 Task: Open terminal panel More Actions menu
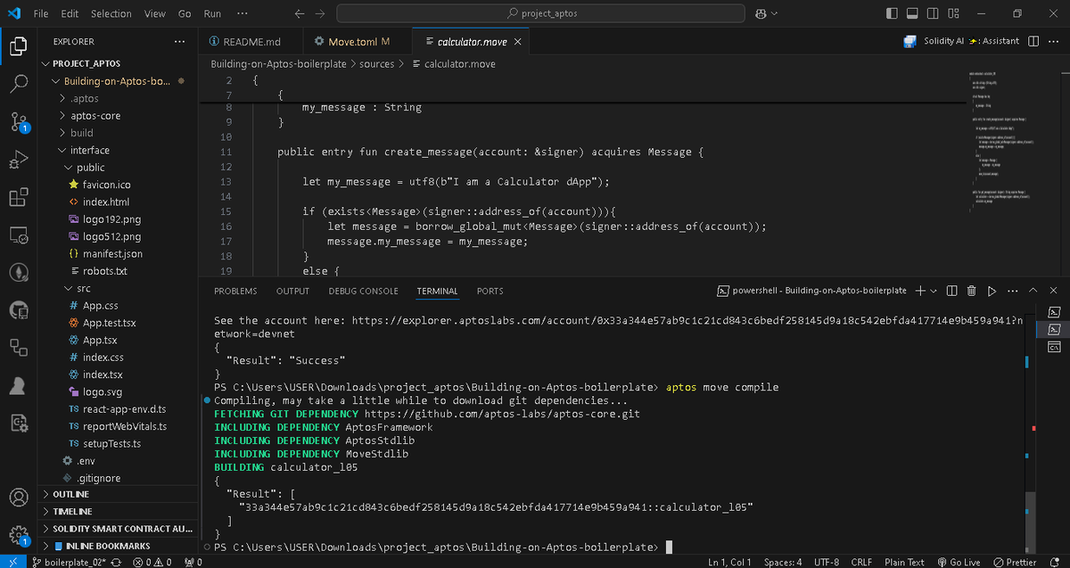pos(1011,291)
